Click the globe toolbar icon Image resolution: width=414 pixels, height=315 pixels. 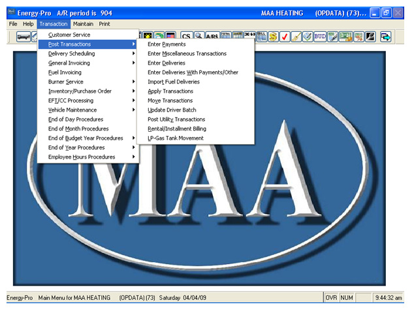pos(159,37)
